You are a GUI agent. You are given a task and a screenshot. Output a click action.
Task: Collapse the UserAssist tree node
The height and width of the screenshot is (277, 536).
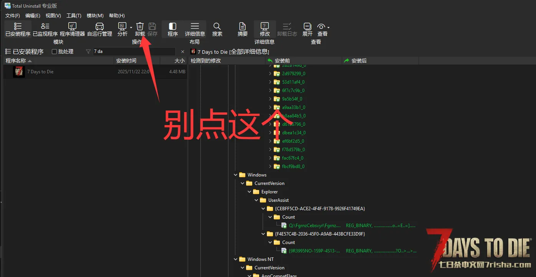click(256, 200)
